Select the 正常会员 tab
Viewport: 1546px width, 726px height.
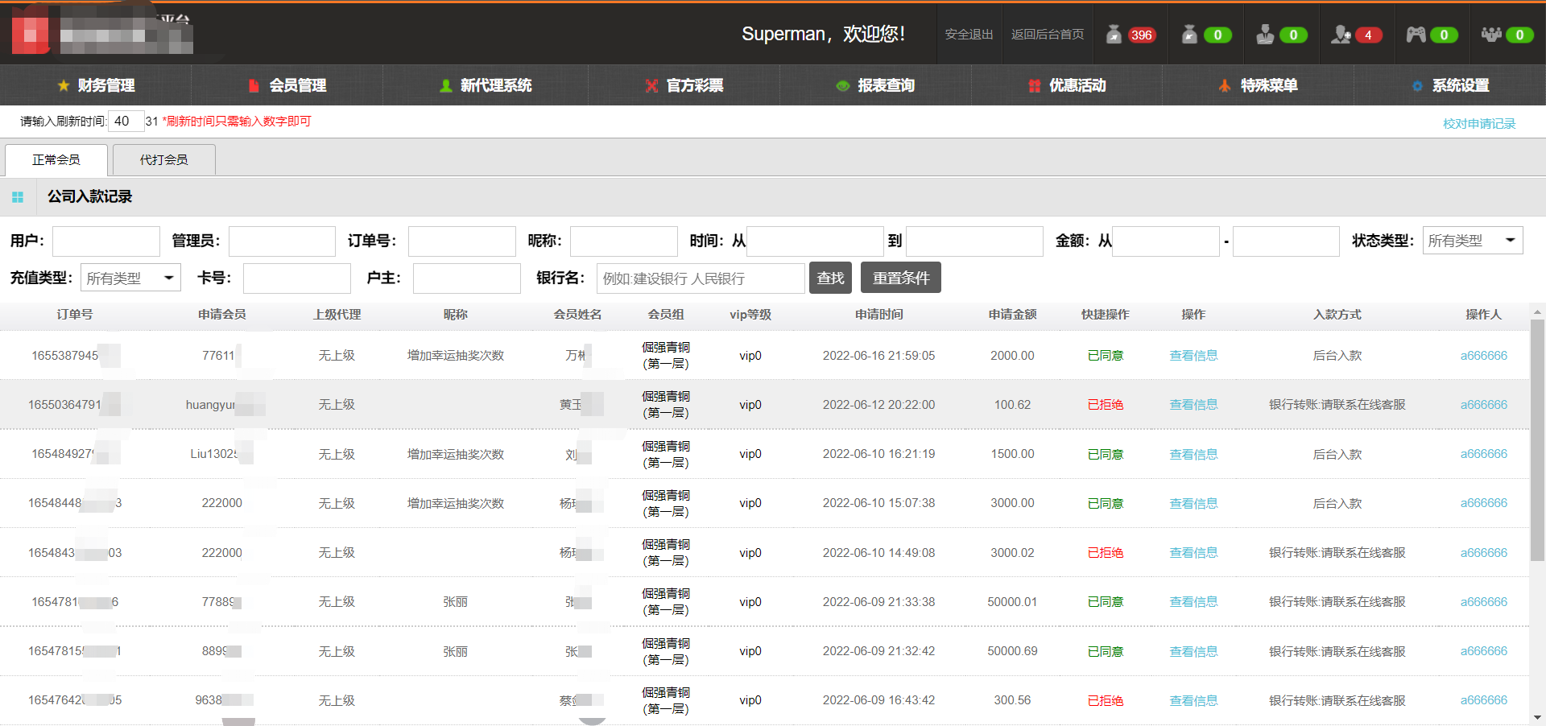pyautogui.click(x=56, y=159)
